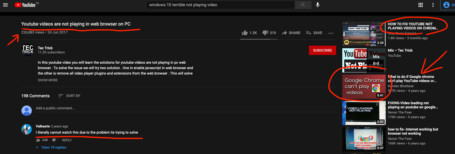The width and height of the screenshot is (455, 154).
Task: Open thumbnail of 3:20 Chrome fix video
Action: pyautogui.click(x=364, y=34)
